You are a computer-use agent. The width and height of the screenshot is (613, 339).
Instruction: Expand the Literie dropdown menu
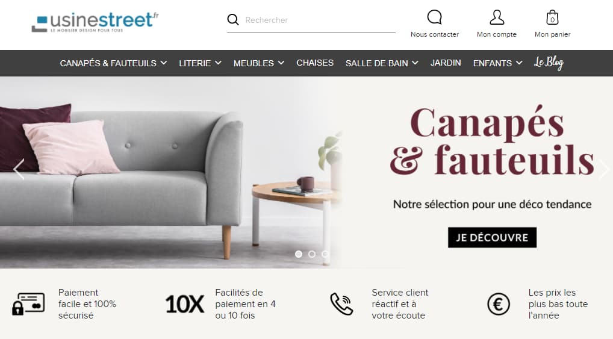[200, 63]
